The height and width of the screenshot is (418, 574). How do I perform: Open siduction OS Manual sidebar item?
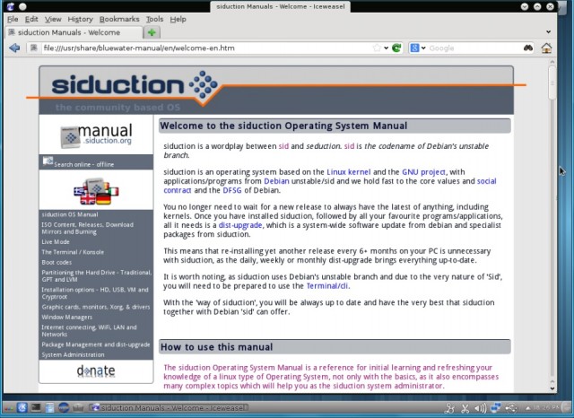tap(70, 214)
